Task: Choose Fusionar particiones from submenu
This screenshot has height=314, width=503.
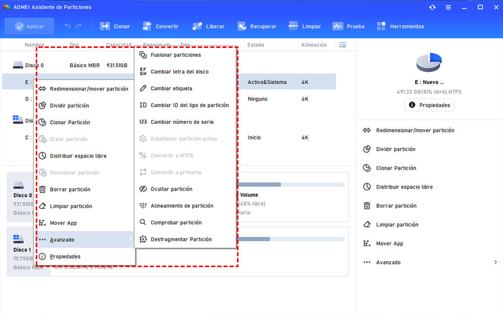Action: click(x=185, y=55)
